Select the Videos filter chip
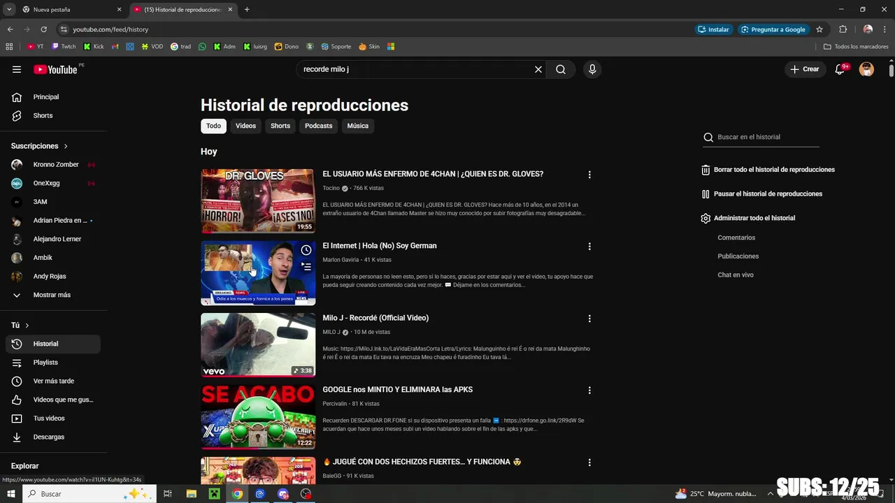 pos(245,126)
